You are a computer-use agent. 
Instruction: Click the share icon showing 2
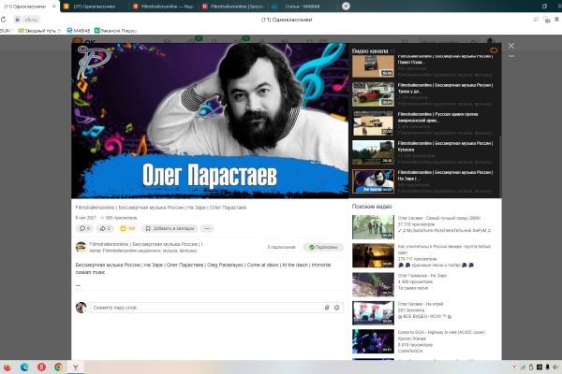105,228
